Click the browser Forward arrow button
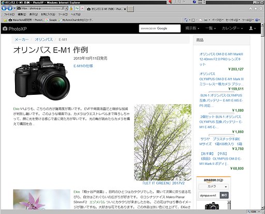The width and height of the screenshot is (265, 214). 10,8
